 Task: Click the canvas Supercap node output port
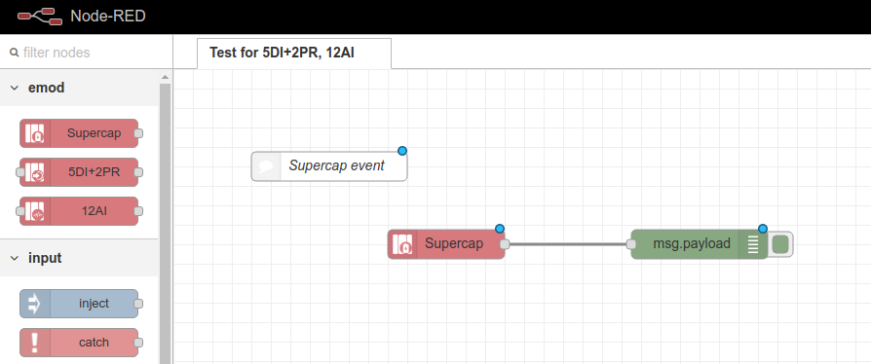point(505,244)
